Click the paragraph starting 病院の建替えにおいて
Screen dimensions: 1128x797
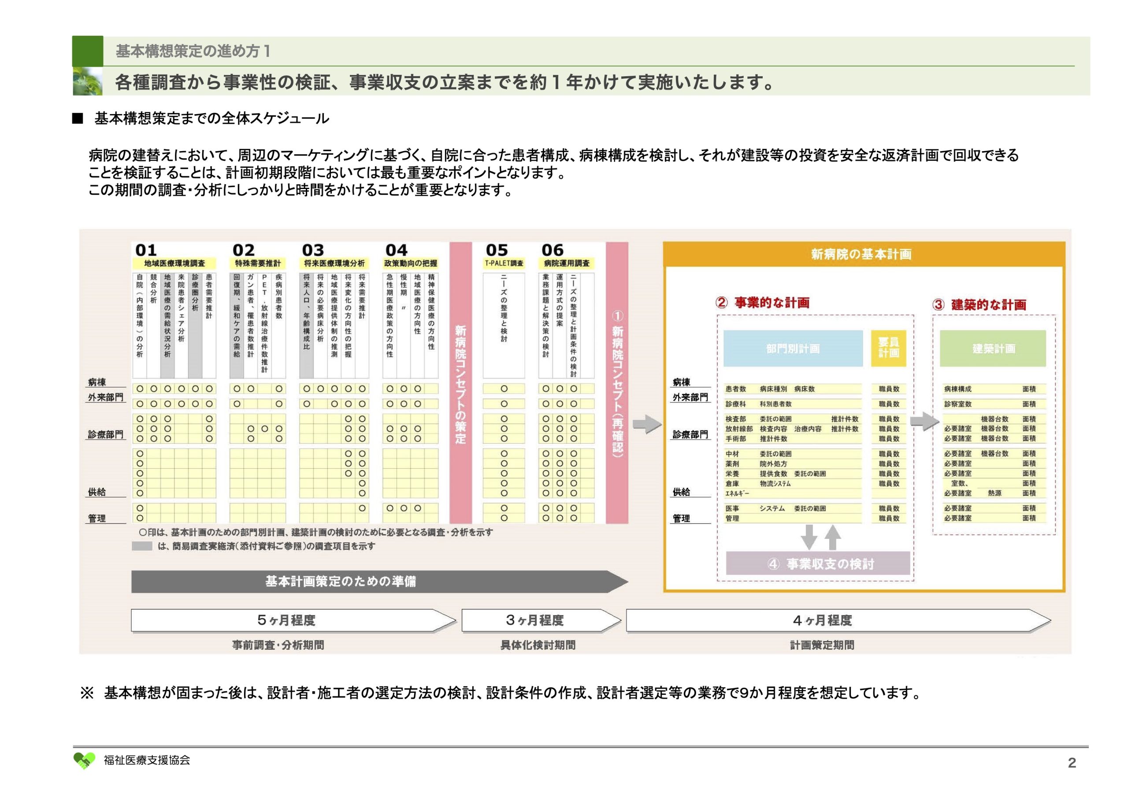click(553, 163)
